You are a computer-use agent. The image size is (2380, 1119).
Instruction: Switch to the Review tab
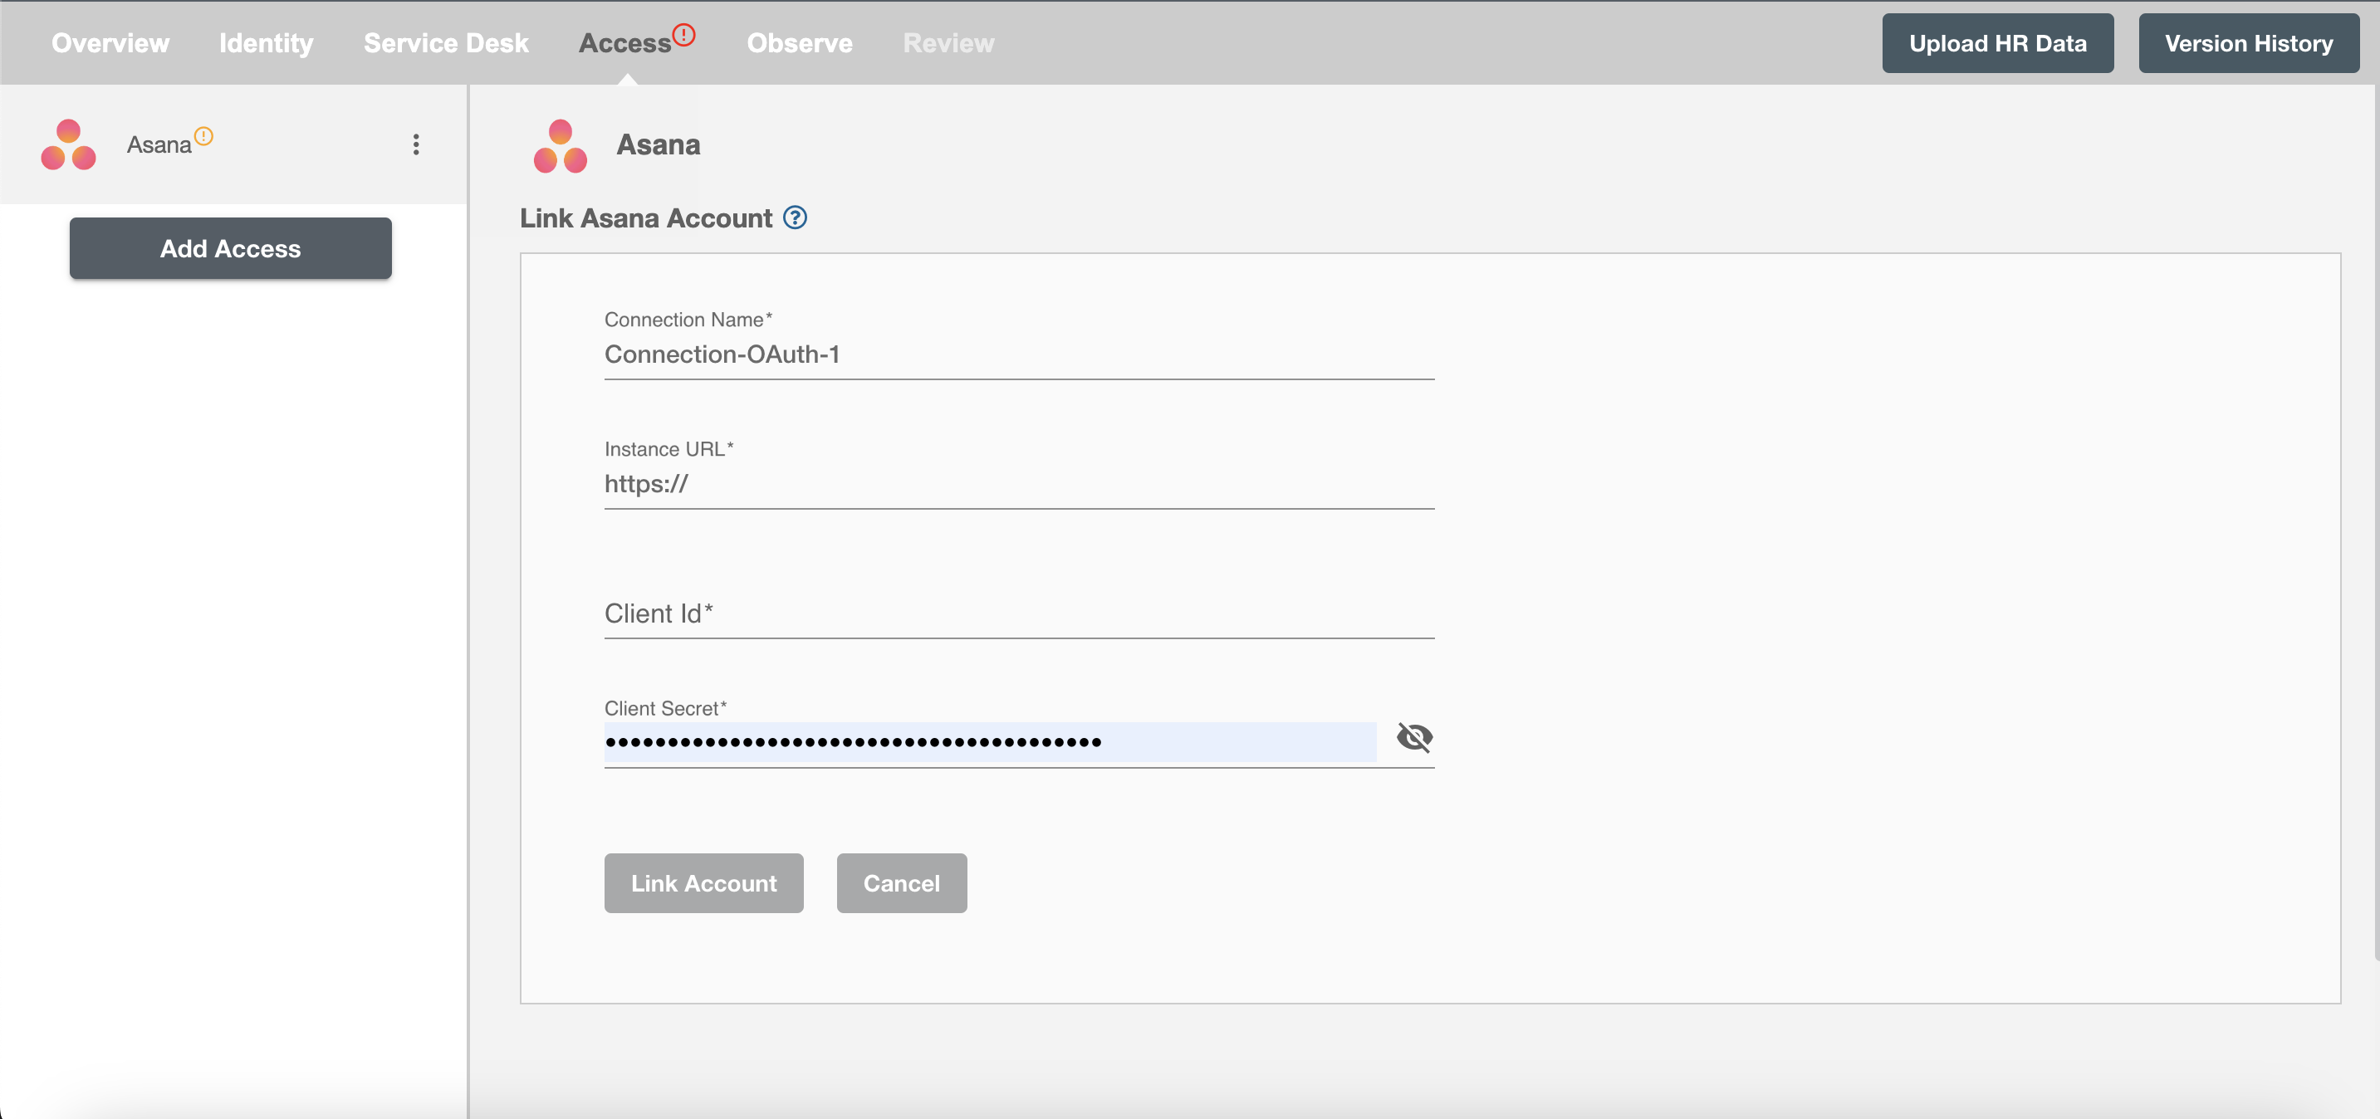tap(948, 43)
